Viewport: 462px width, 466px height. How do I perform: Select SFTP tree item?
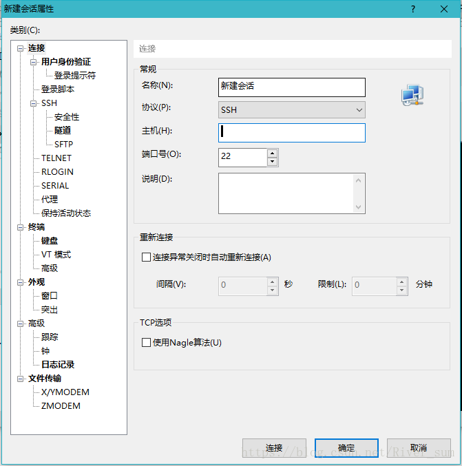click(63, 145)
